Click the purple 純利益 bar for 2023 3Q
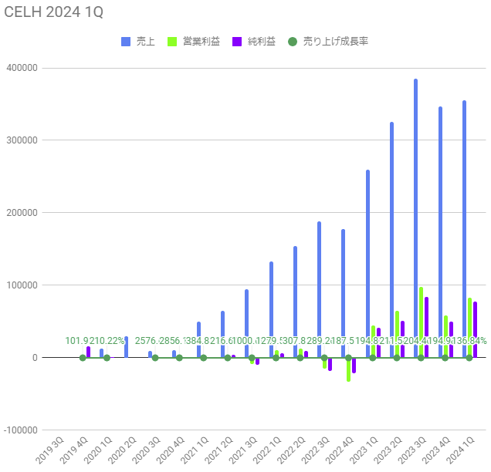 point(426,327)
